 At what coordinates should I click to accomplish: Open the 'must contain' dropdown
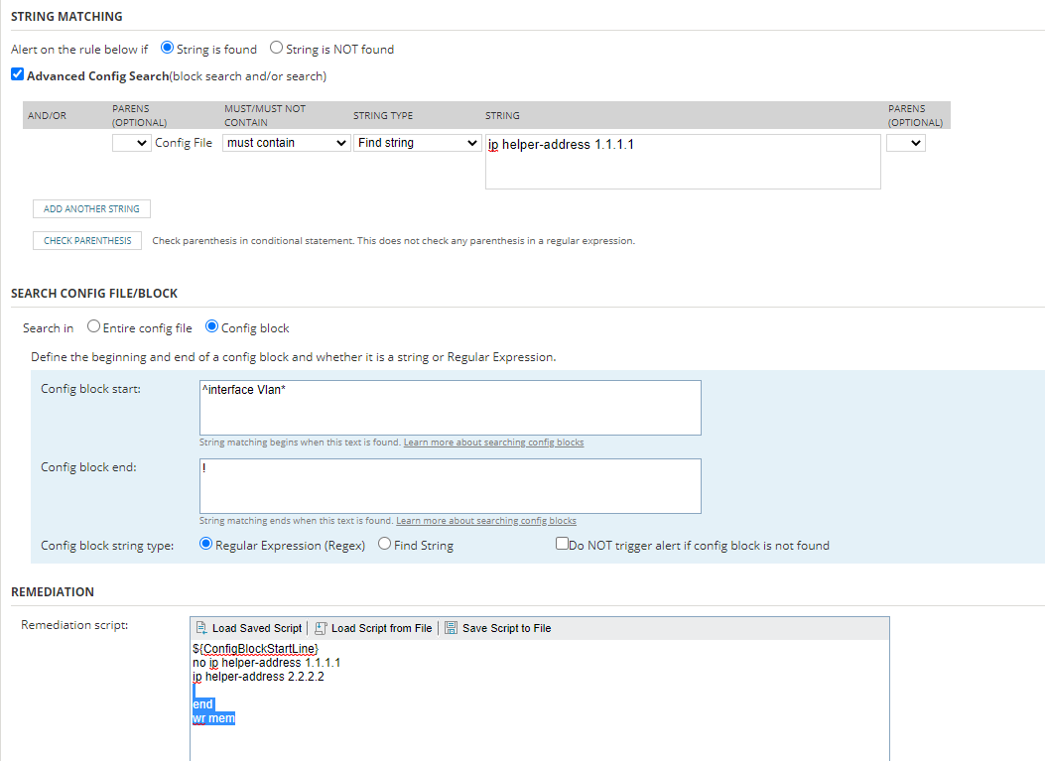[287, 143]
